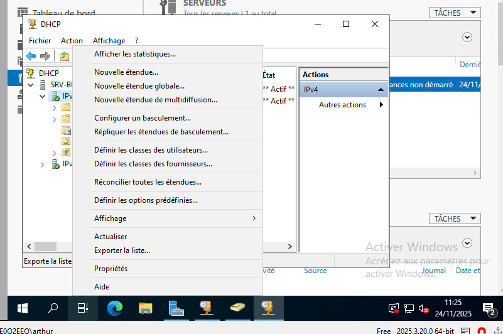Switch to first DHCP-like taskbar app
This screenshot has height=334, width=503.
(x=206, y=308)
